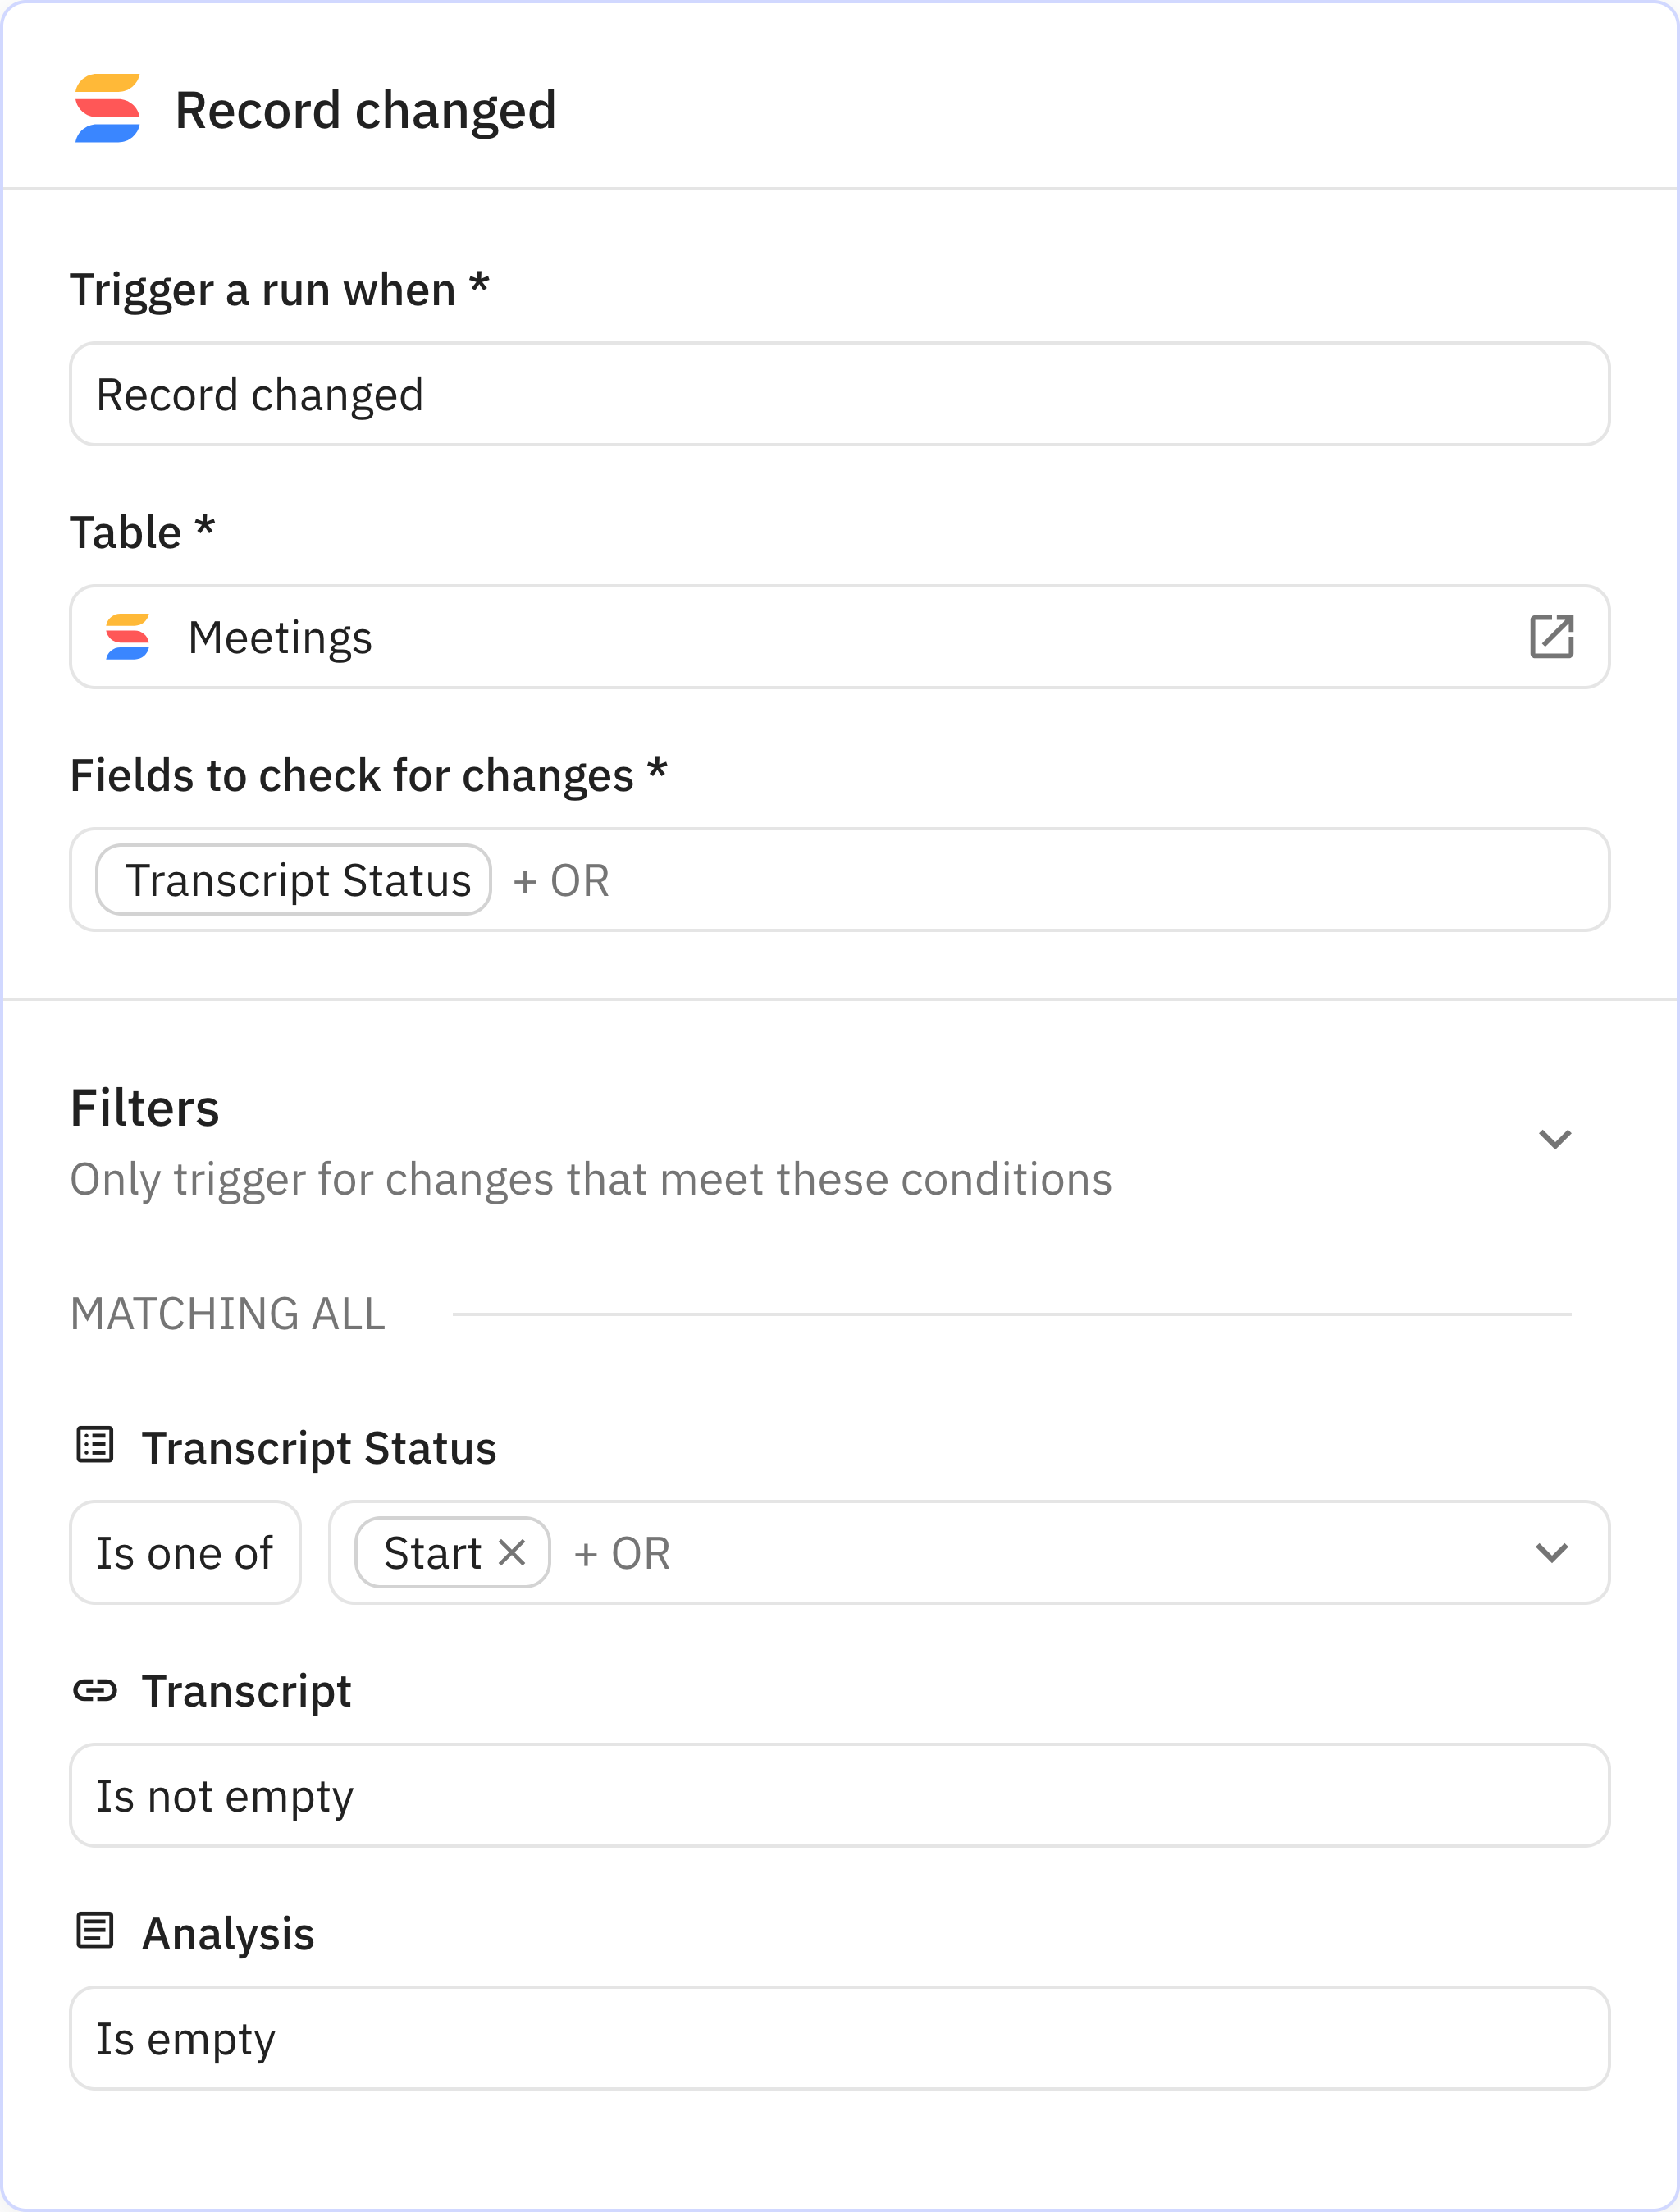The image size is (1680, 2212).
Task: Remove the Start value using its × icon
Action: tap(513, 1552)
